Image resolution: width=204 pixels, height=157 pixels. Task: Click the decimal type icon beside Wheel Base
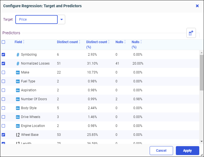pos(18,135)
